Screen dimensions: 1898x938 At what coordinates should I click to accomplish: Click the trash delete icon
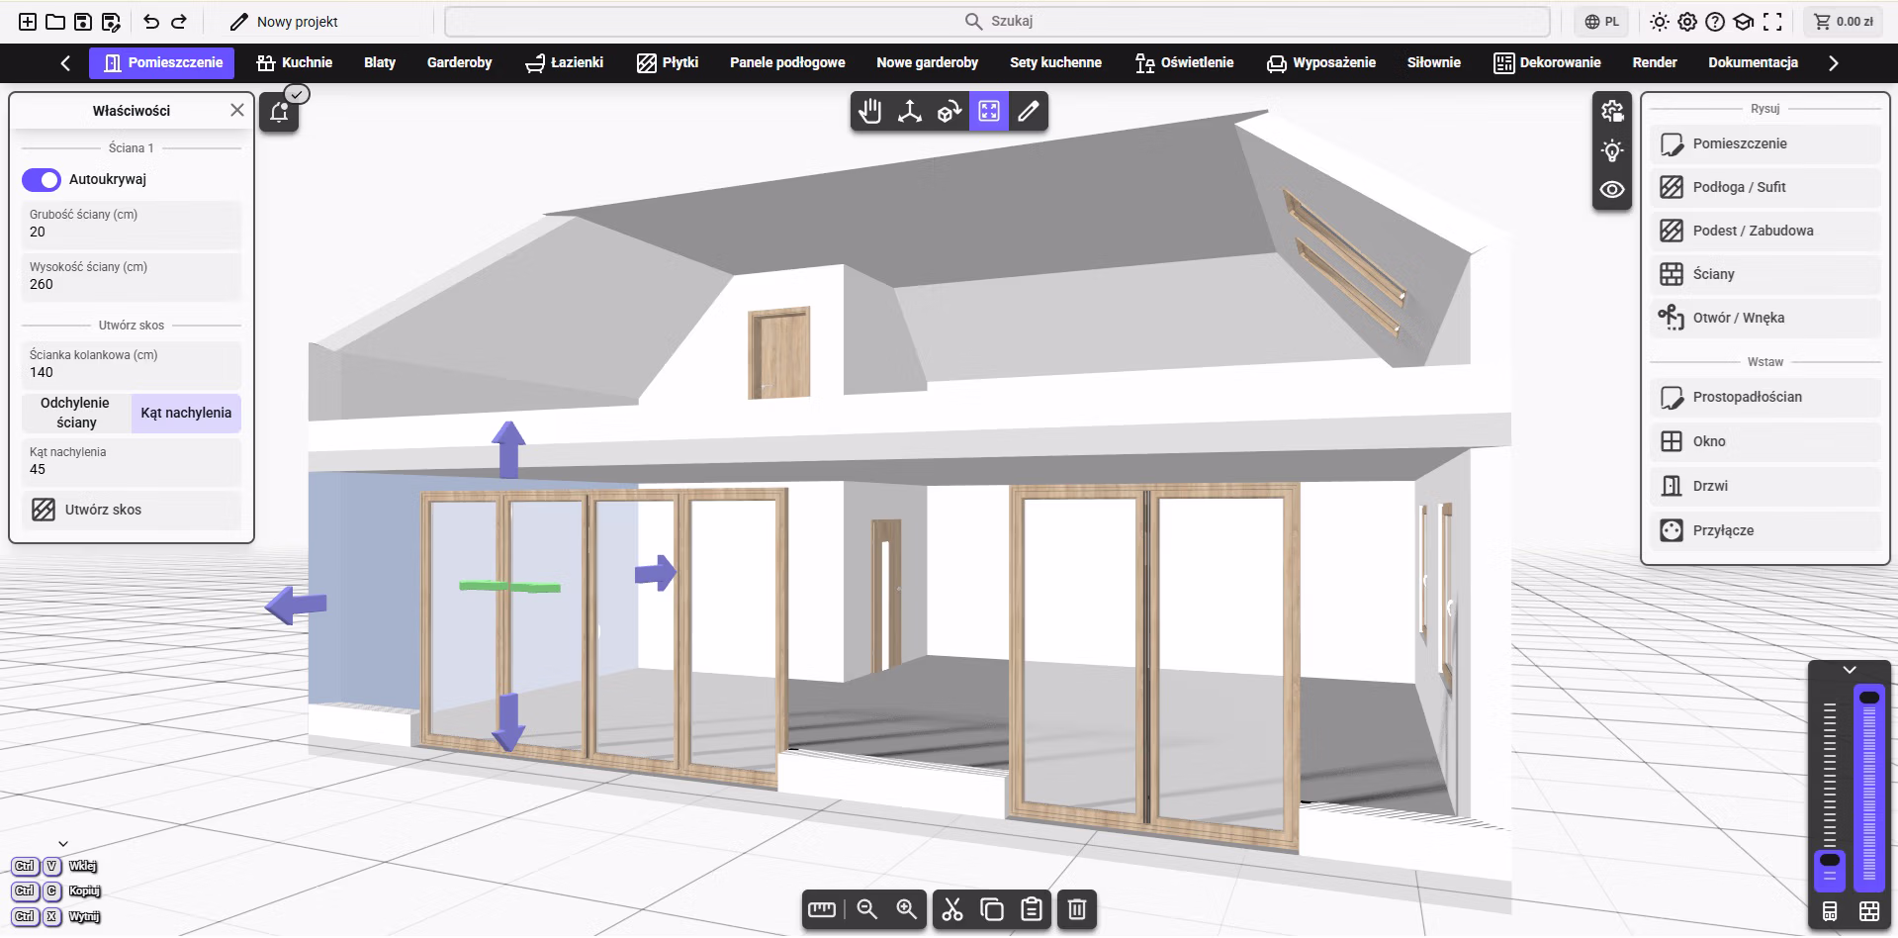(1077, 909)
